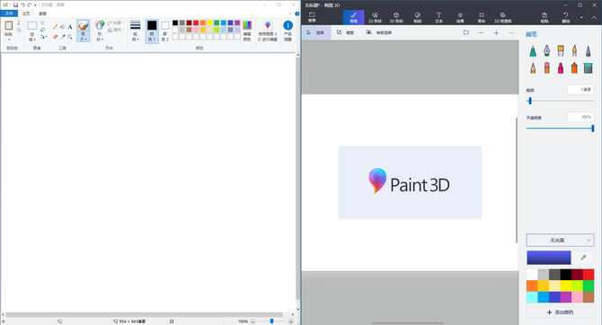Image resolution: width=602 pixels, height=325 pixels.
Task: Toggle 3D view flag icon in Paint 3D
Action: [x=465, y=32]
